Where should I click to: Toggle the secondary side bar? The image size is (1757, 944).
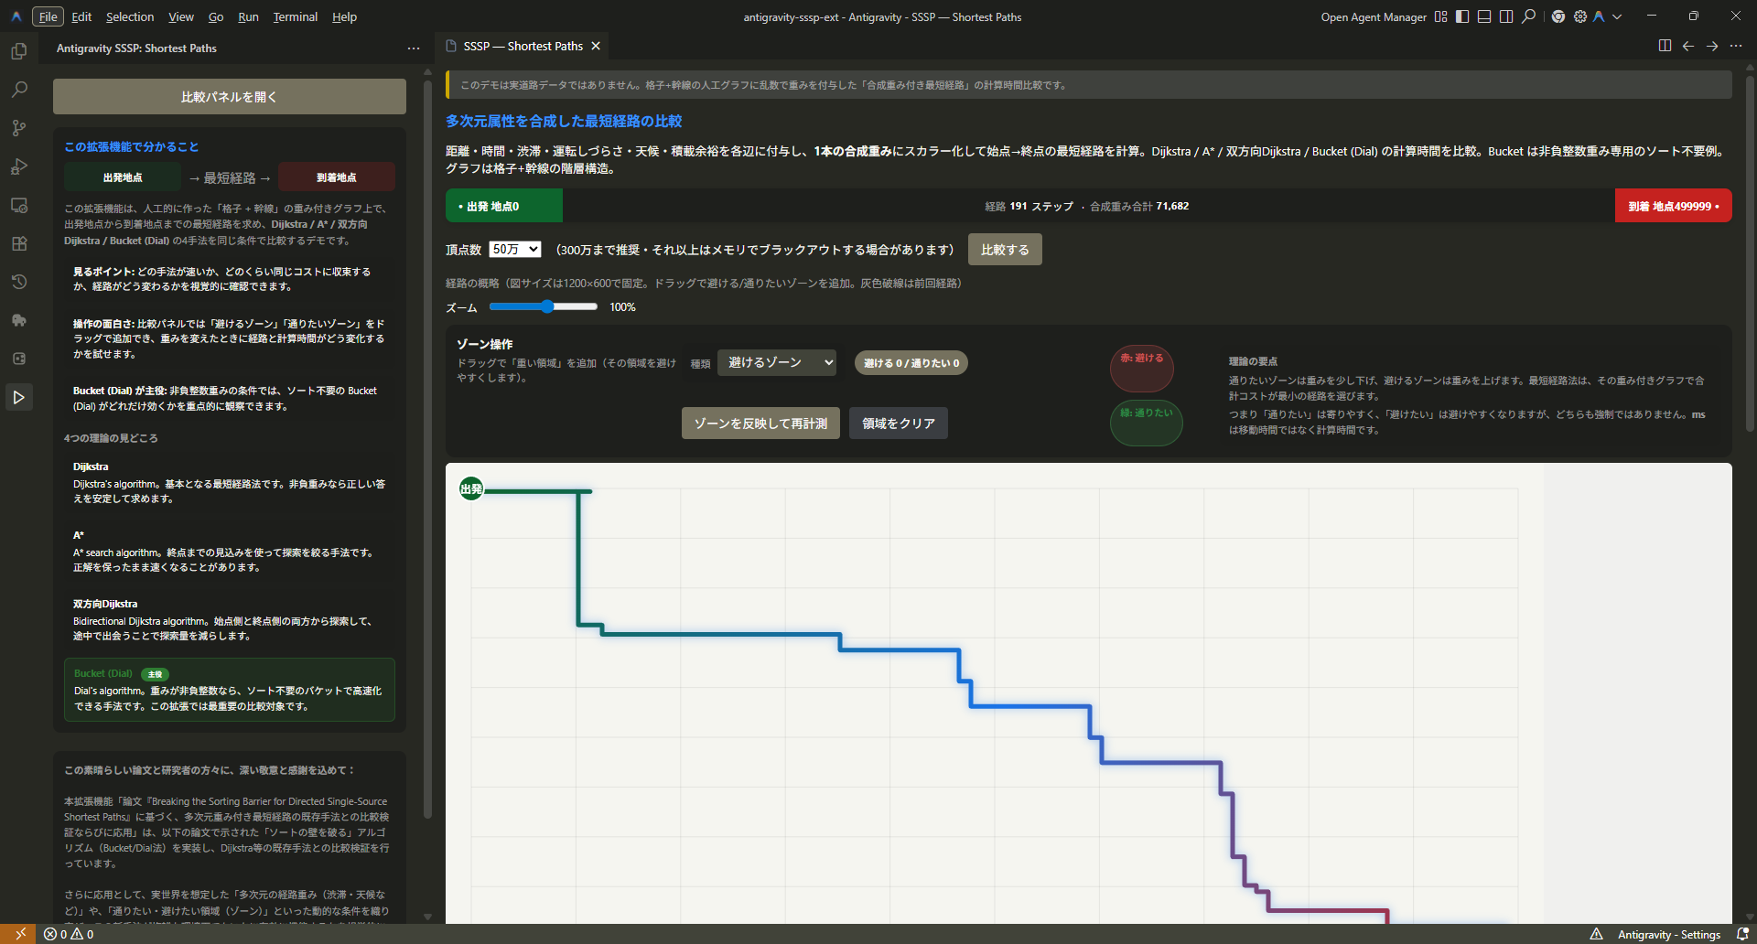[x=1506, y=16]
